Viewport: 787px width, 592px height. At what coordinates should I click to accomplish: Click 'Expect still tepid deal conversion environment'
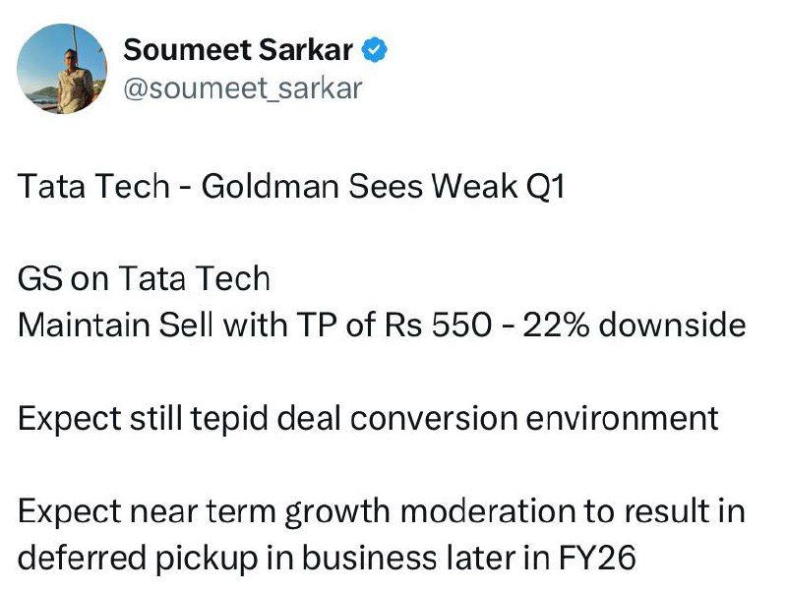pos(368,418)
